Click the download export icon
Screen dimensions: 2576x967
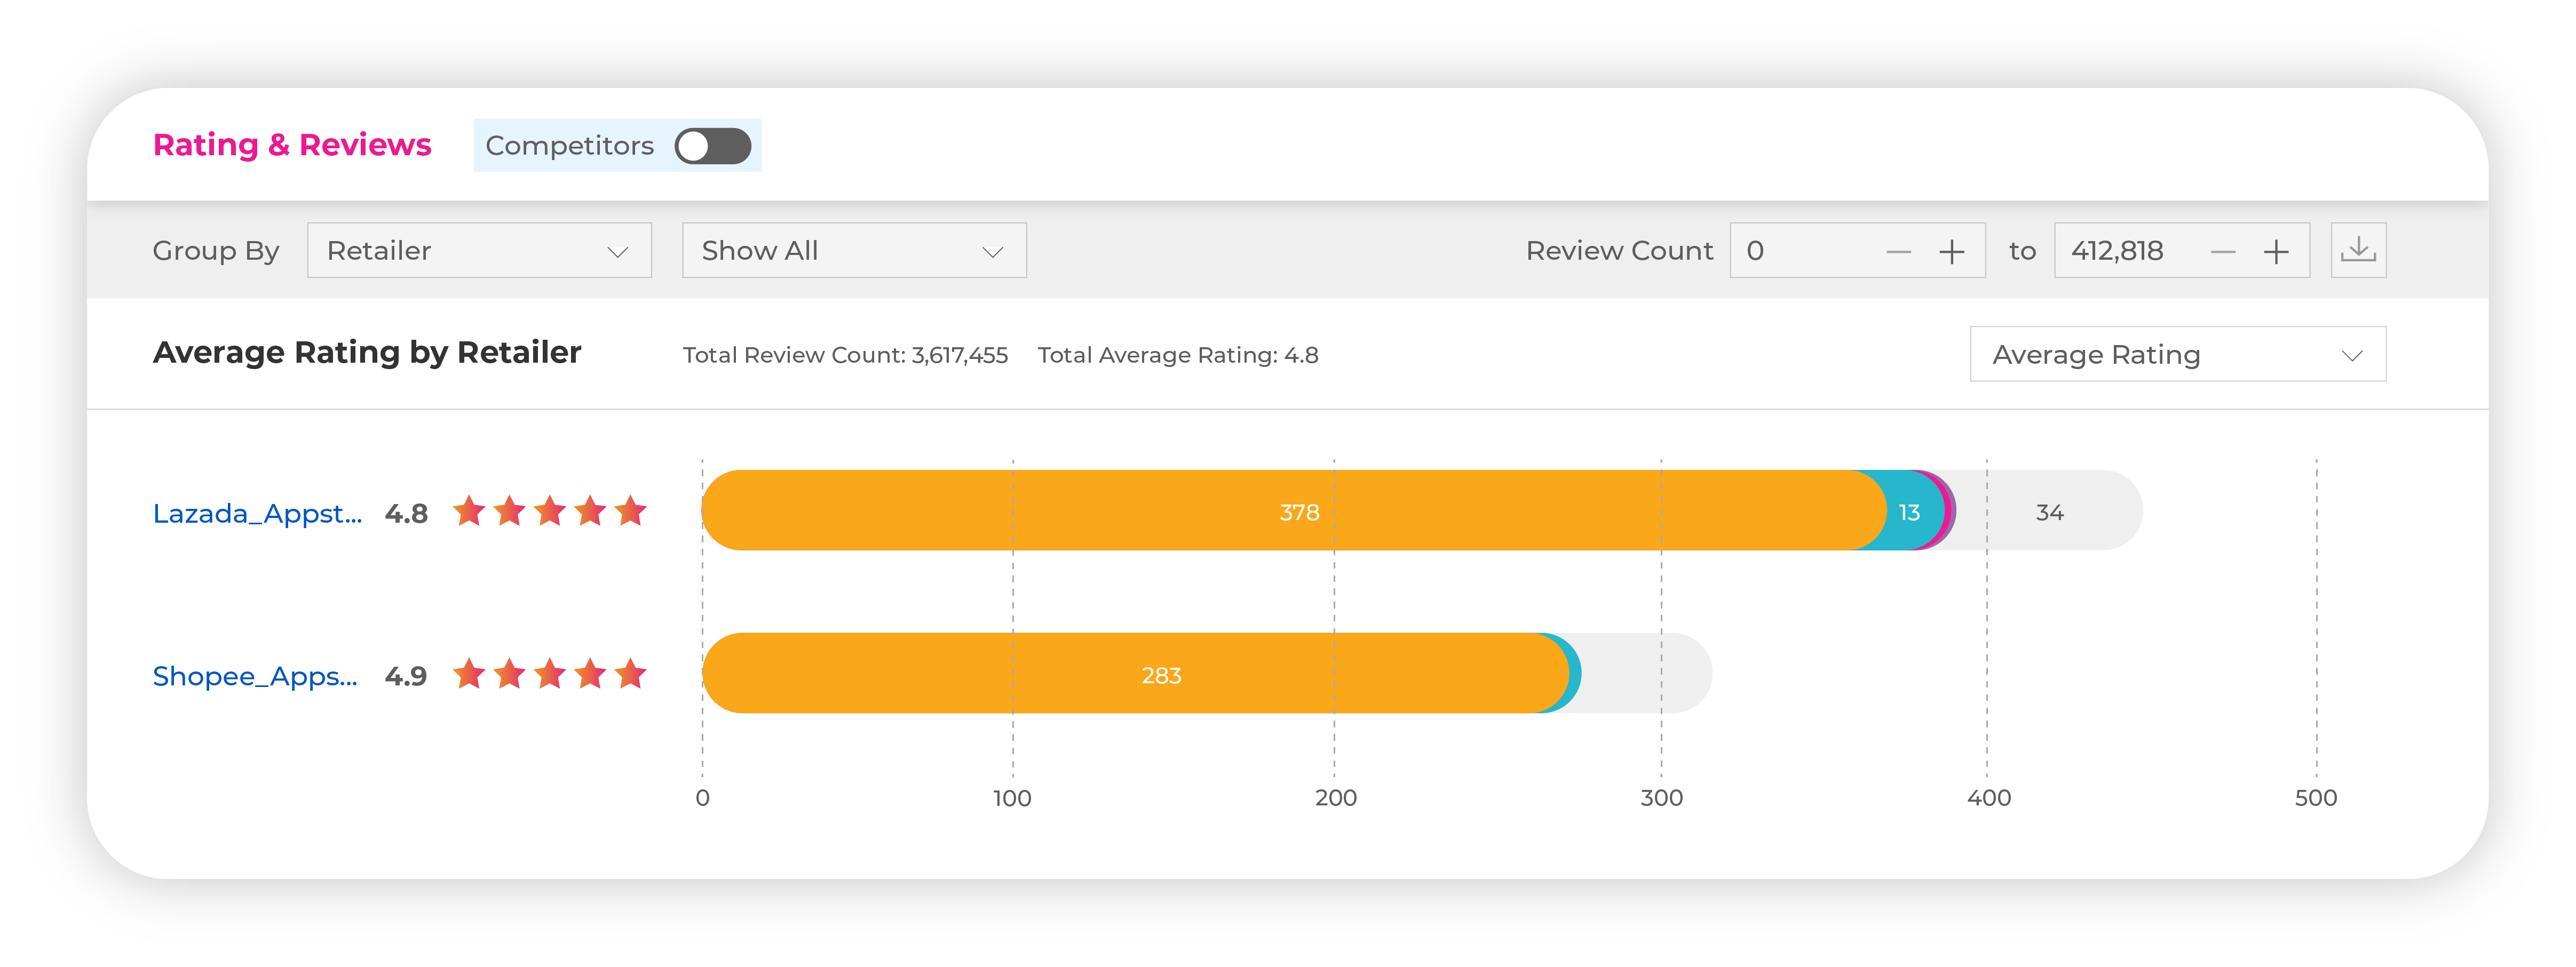2357,250
